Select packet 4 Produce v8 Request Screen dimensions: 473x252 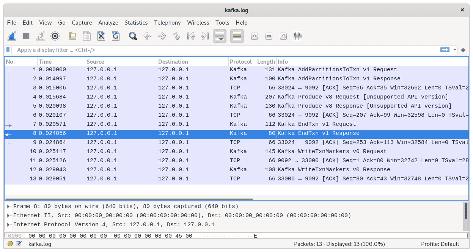[237, 97]
